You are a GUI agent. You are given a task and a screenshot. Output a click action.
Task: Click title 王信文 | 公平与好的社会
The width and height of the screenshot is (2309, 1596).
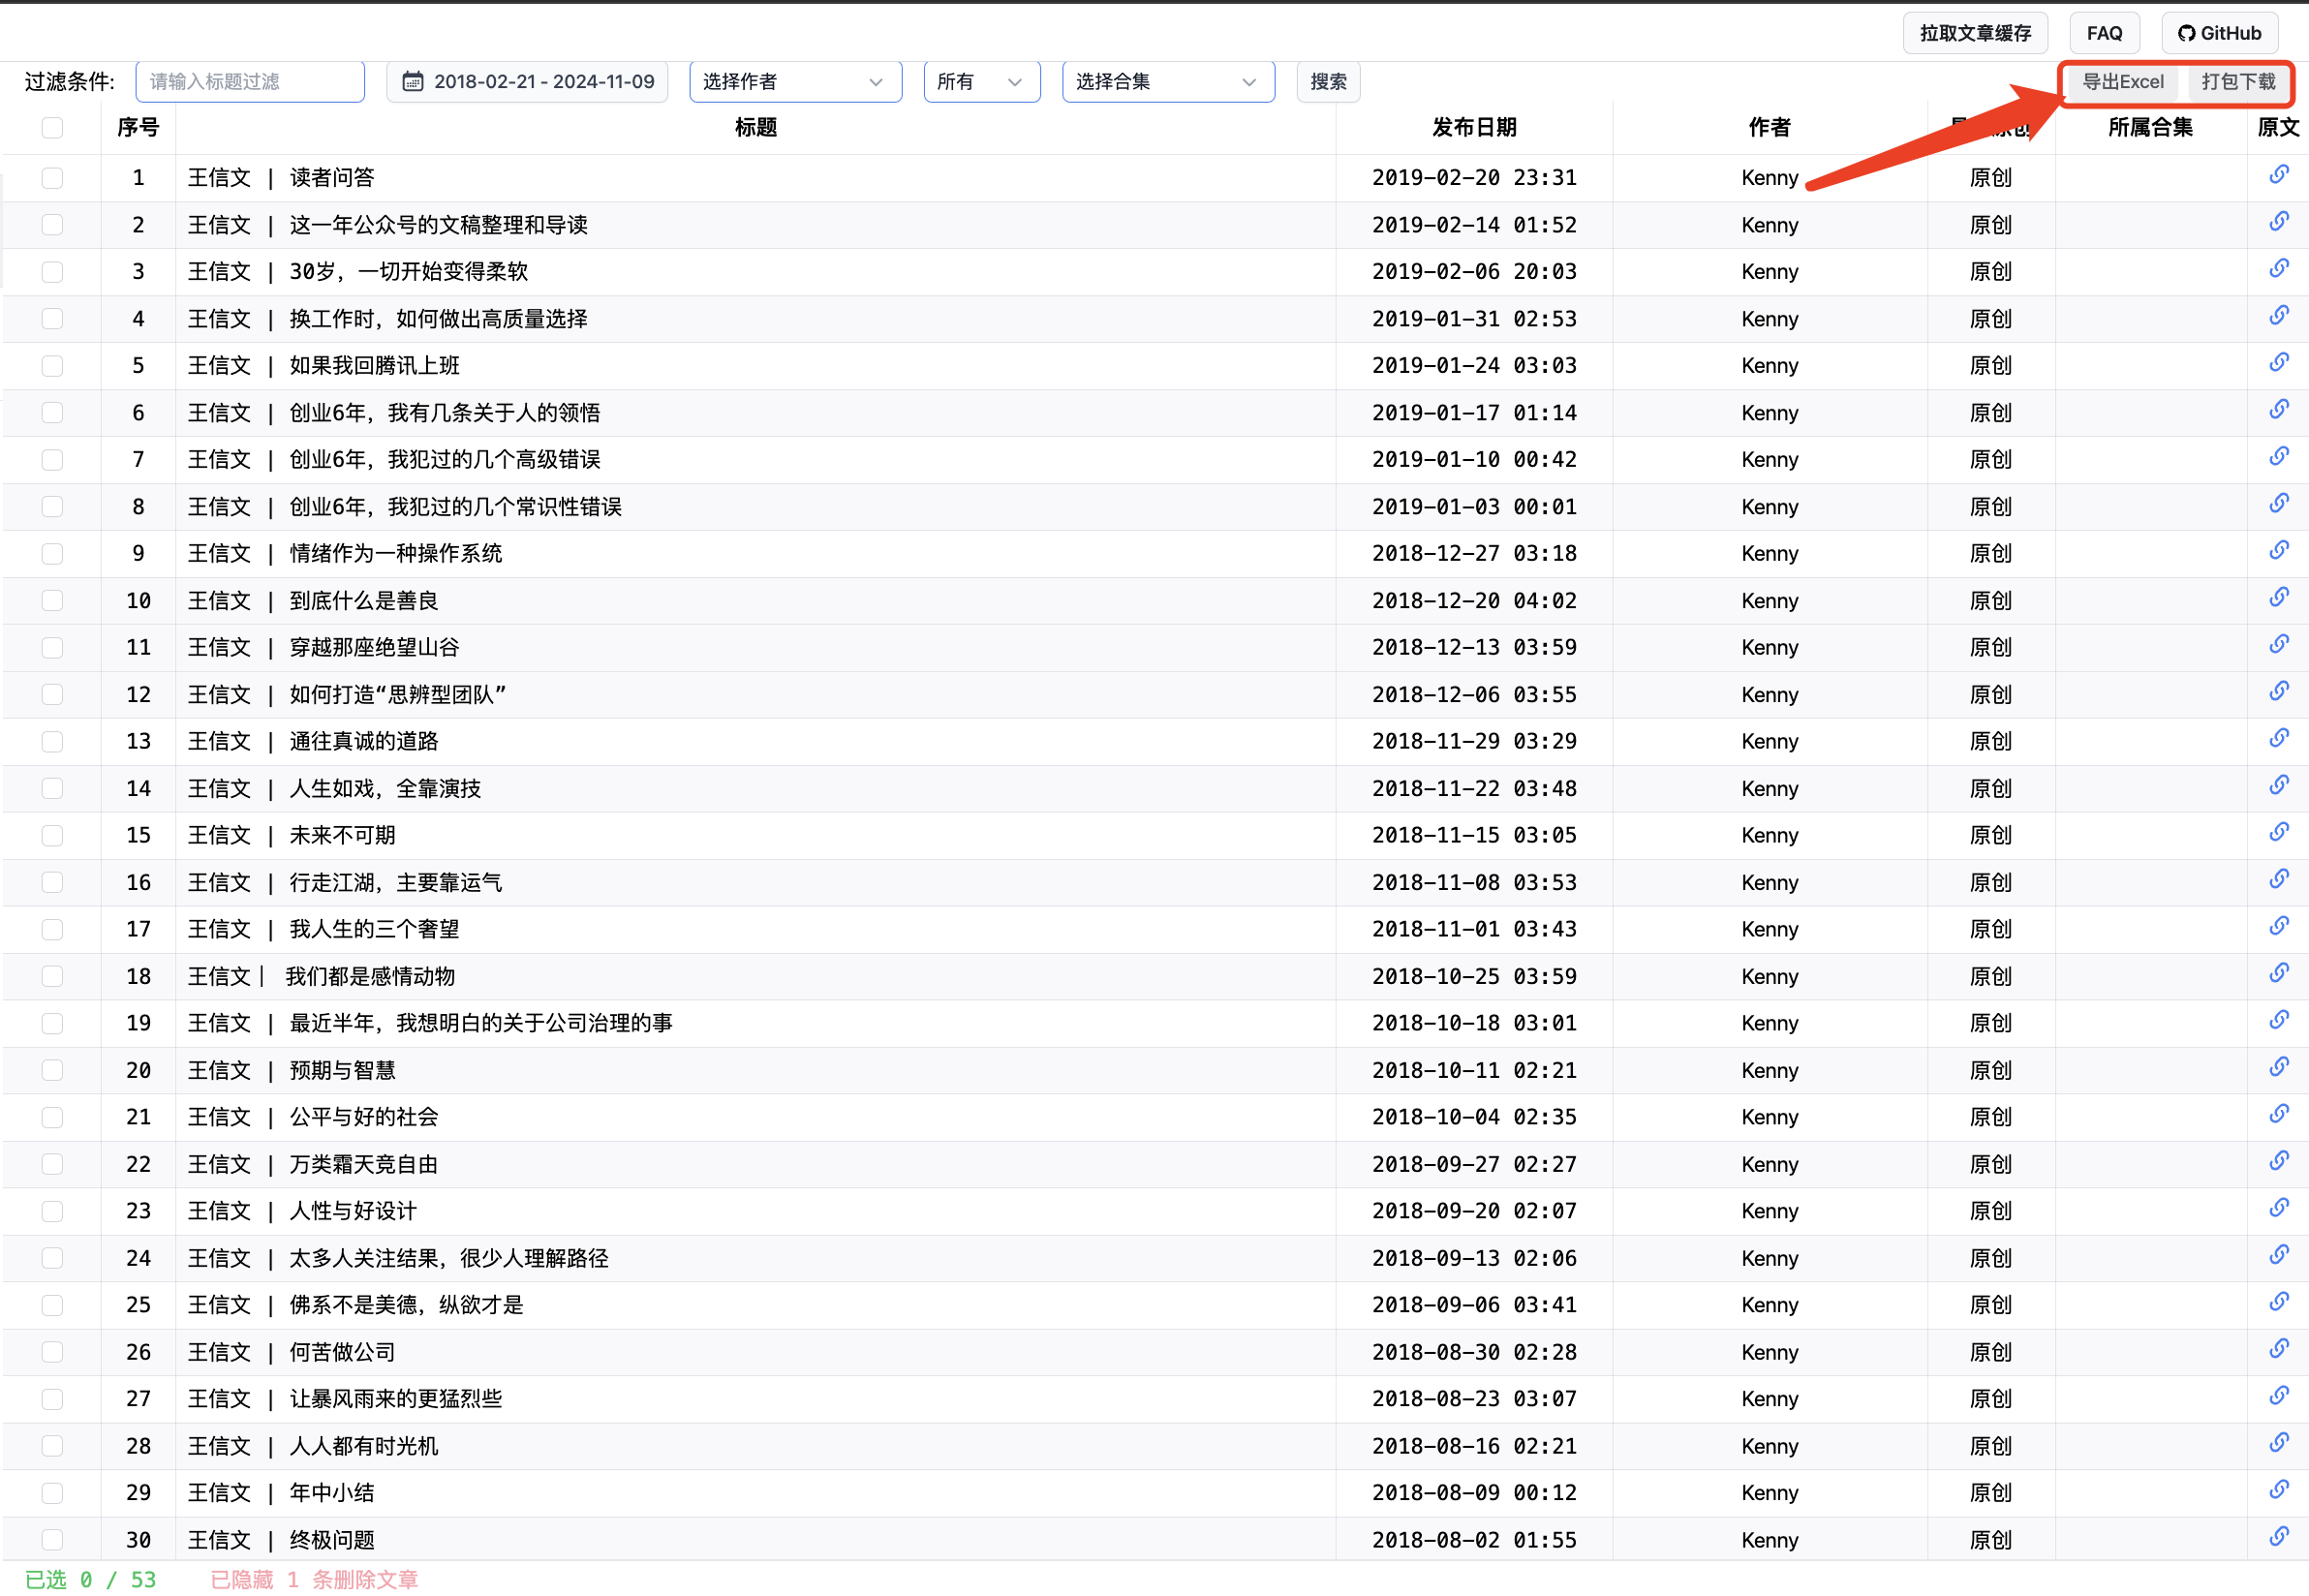click(x=313, y=1117)
